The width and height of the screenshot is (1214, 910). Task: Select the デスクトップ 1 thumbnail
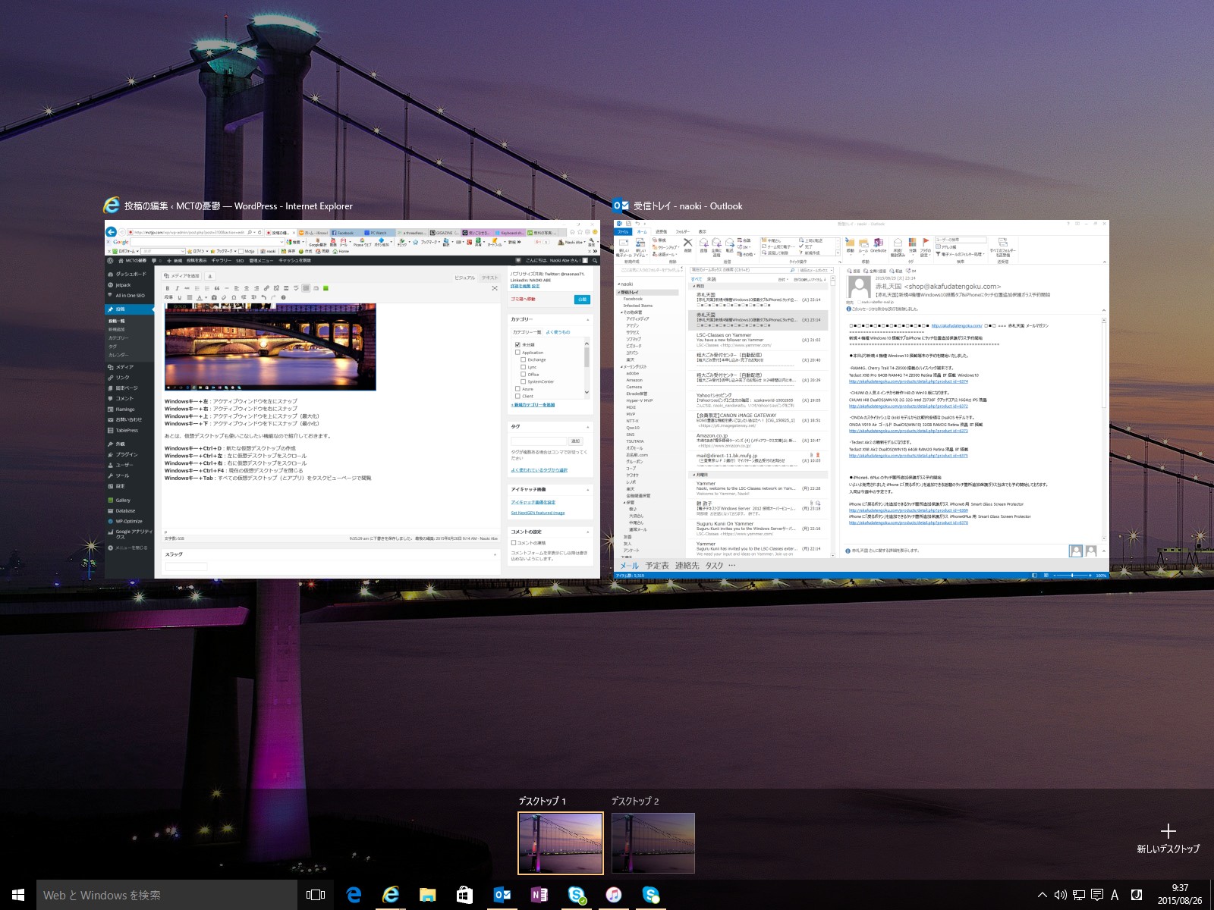[x=561, y=843]
